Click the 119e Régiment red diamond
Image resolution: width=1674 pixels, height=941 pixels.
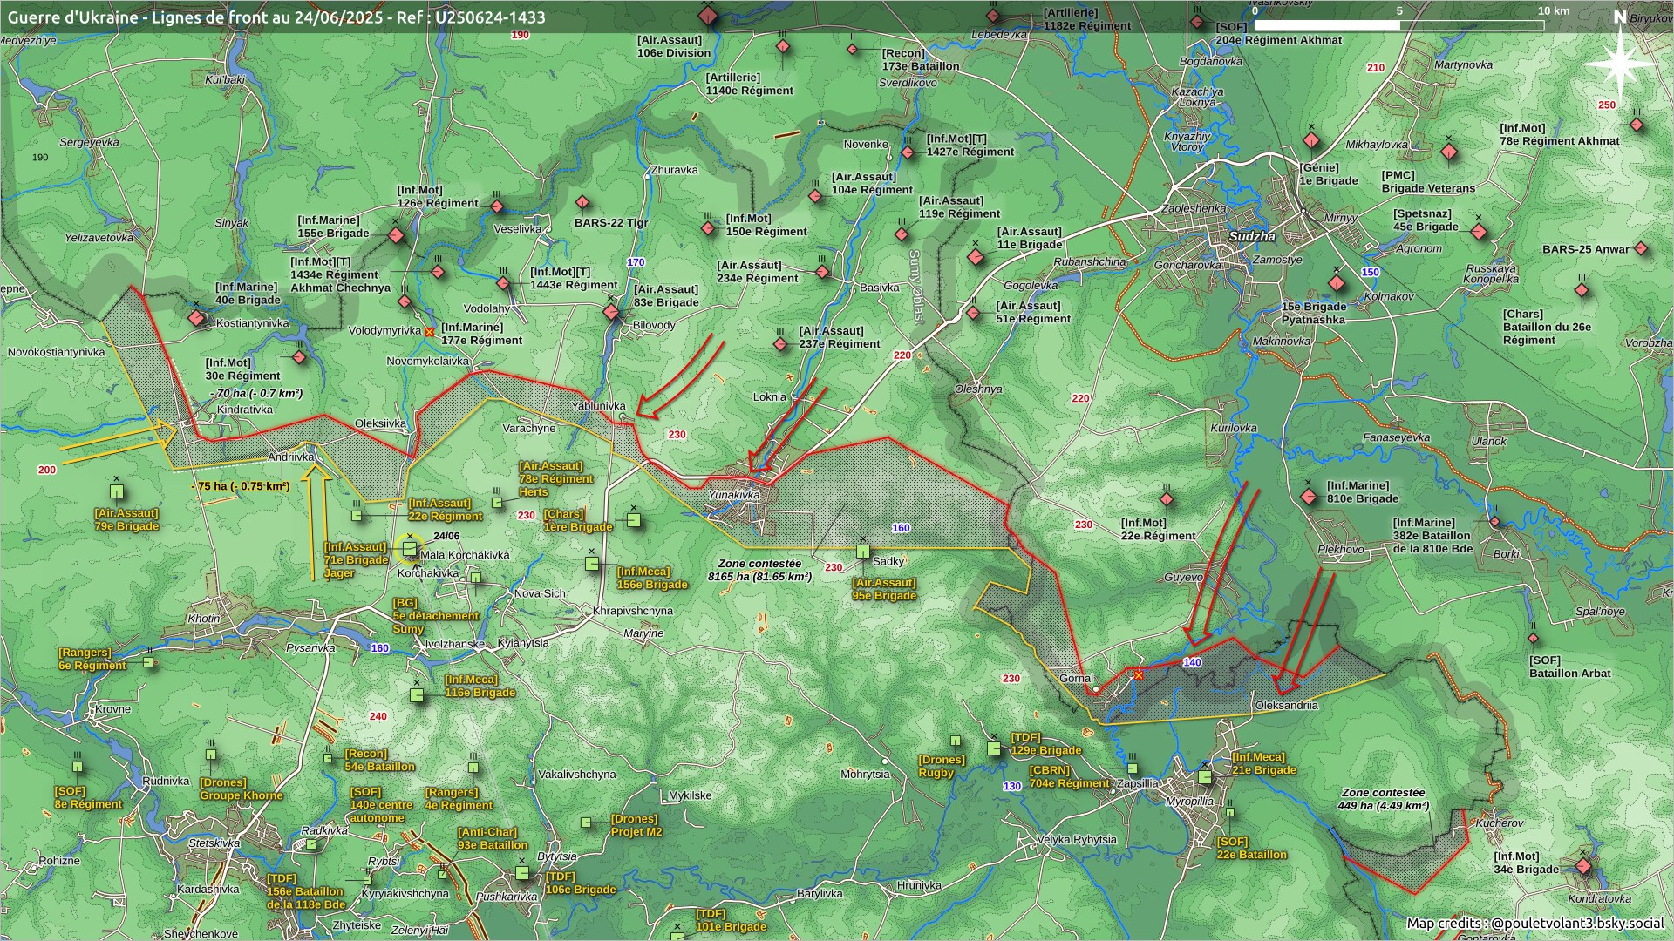pos(902,234)
